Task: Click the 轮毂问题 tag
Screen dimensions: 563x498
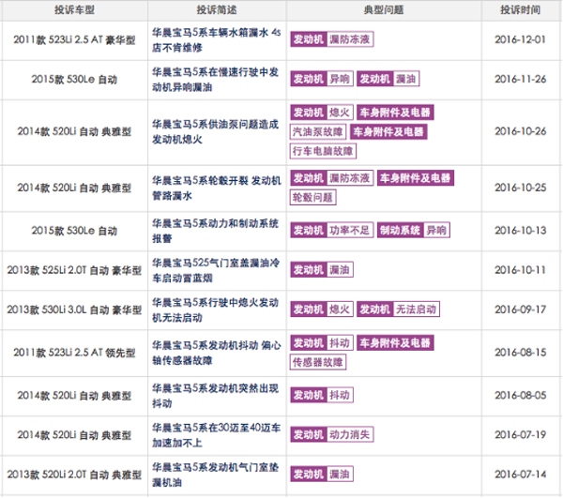Action: (x=312, y=197)
